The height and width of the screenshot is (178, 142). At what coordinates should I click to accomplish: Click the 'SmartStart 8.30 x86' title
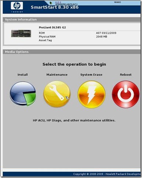pyautogui.click(x=54, y=7)
